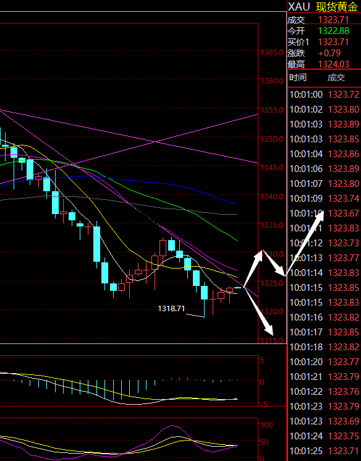
Task: Click the 1345.0 price axis label
Action: tap(272, 168)
